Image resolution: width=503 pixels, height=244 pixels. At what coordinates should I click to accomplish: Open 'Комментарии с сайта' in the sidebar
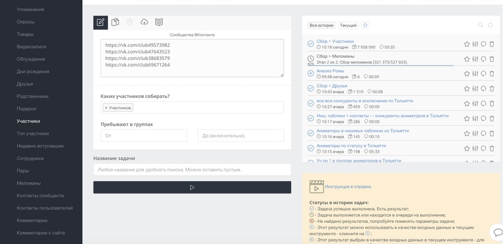tap(41, 233)
